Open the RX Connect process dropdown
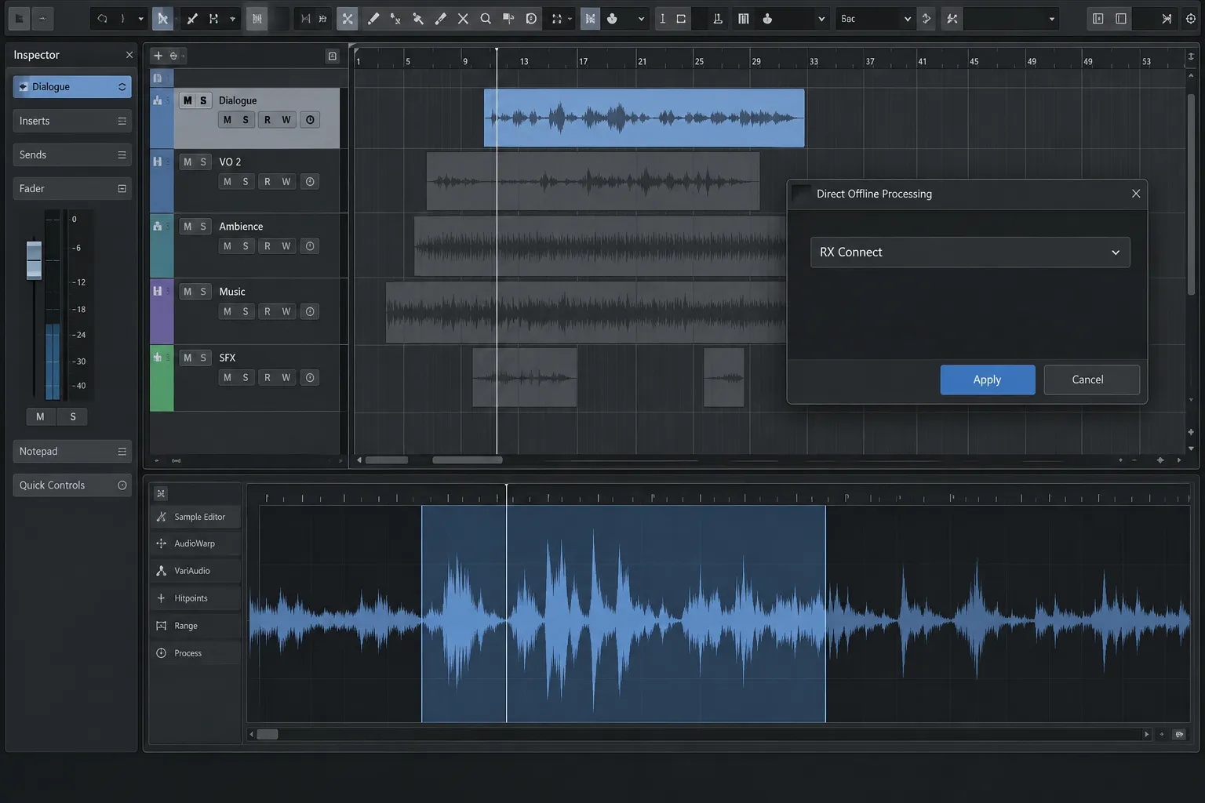The height and width of the screenshot is (803, 1205). click(970, 253)
